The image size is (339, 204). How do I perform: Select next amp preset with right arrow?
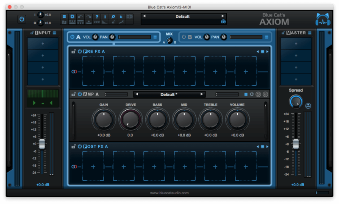pyautogui.click(x=202, y=94)
